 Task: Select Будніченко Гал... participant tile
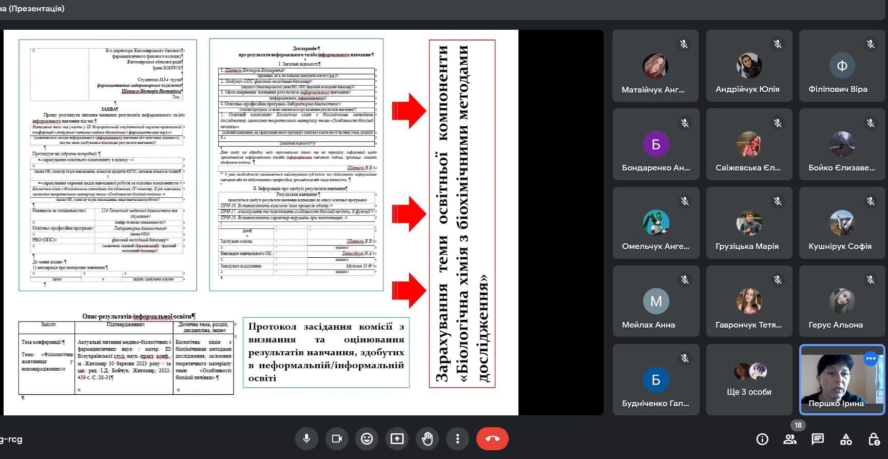(655, 379)
